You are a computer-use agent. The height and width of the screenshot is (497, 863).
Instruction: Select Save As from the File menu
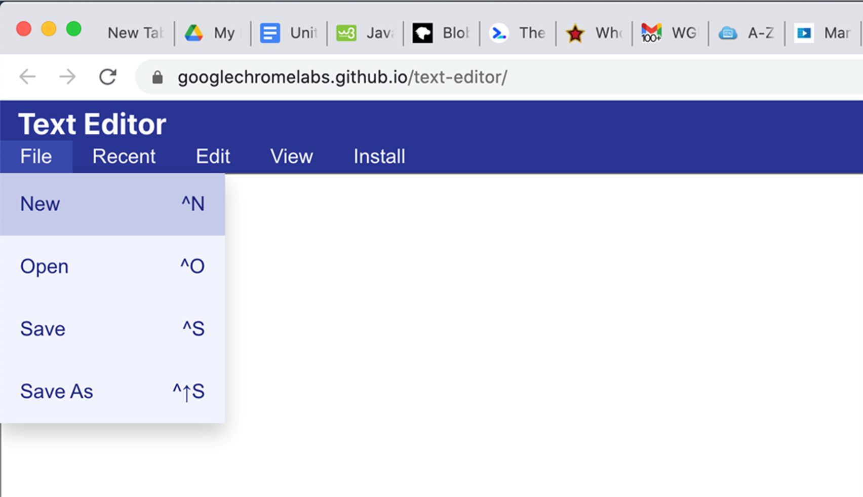tap(112, 392)
